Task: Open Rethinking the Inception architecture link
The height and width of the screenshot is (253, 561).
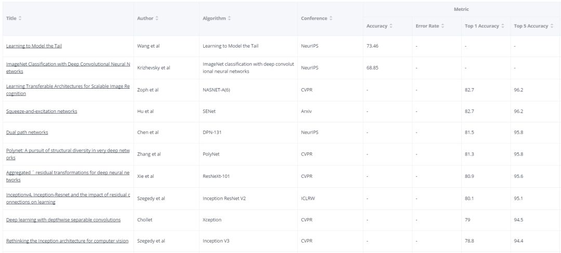Action: (x=67, y=241)
